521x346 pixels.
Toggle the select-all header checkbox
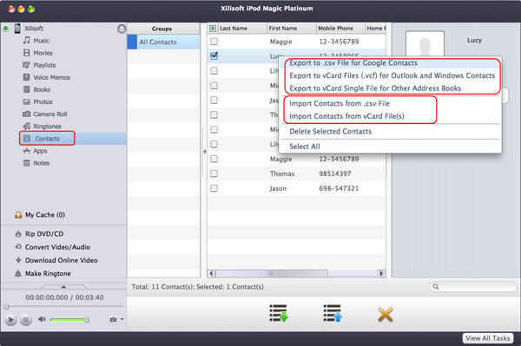point(213,29)
